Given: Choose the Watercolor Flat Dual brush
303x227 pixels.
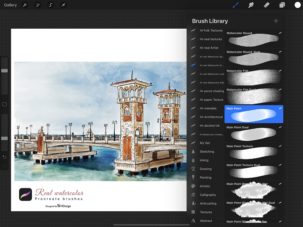Looking at the screenshot, I should click(254, 95).
